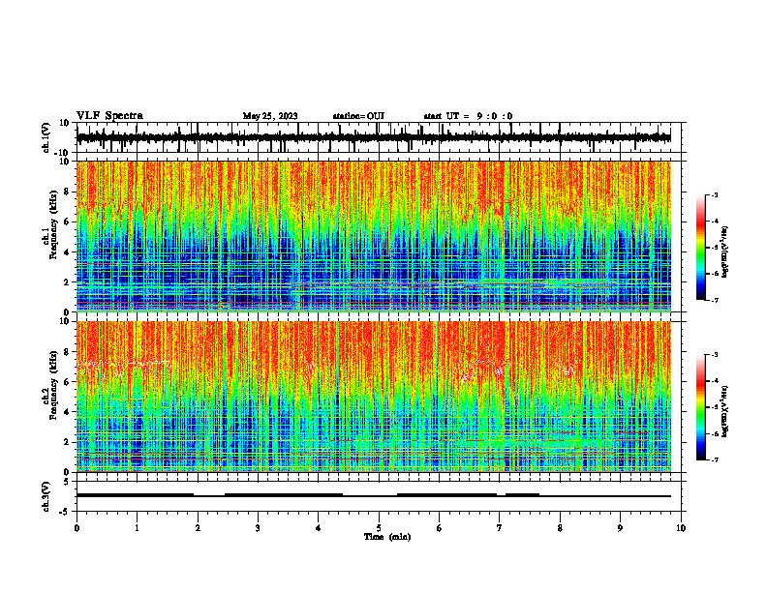Click the 'ch.1(V)' axis label

coord(46,137)
